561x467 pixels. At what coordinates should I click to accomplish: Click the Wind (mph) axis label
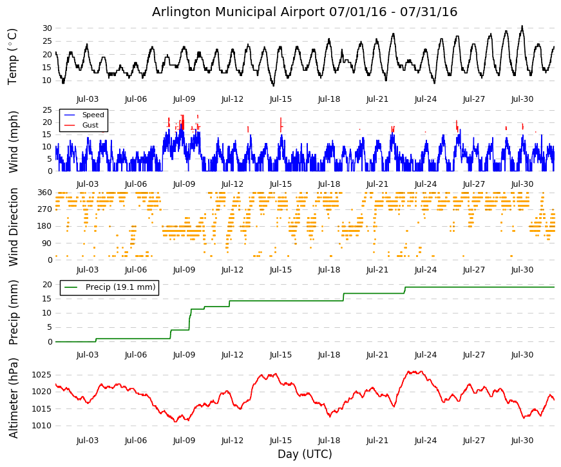[13, 142]
